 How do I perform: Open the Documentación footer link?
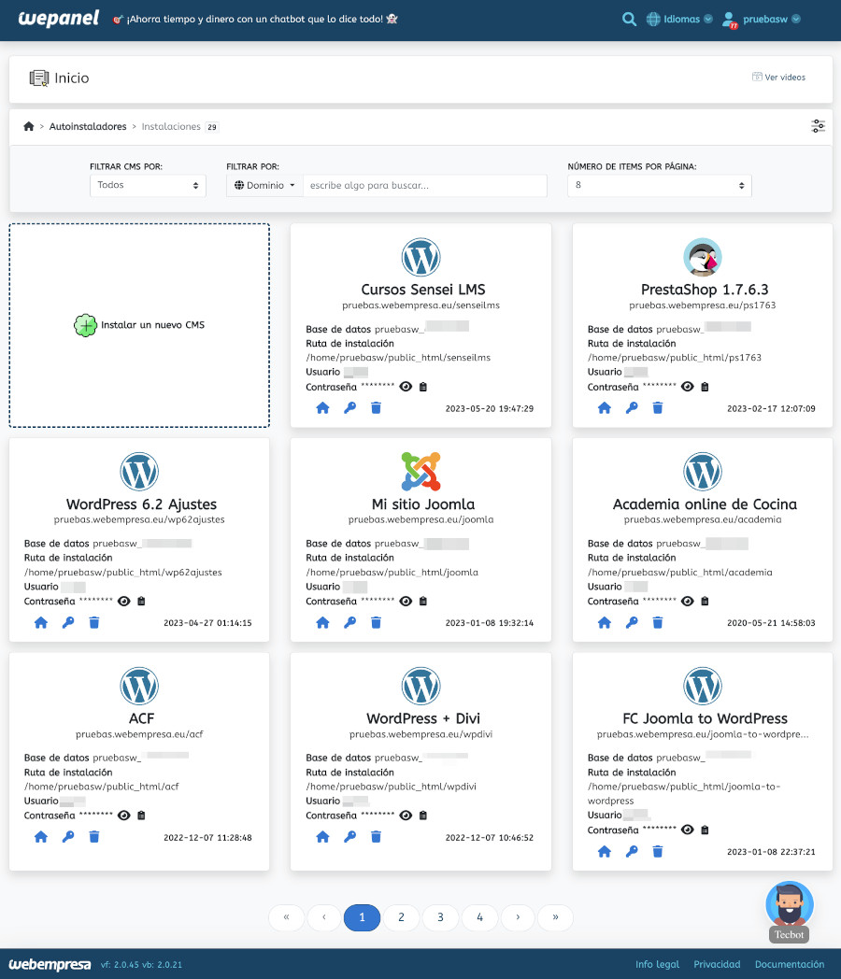[x=790, y=964]
